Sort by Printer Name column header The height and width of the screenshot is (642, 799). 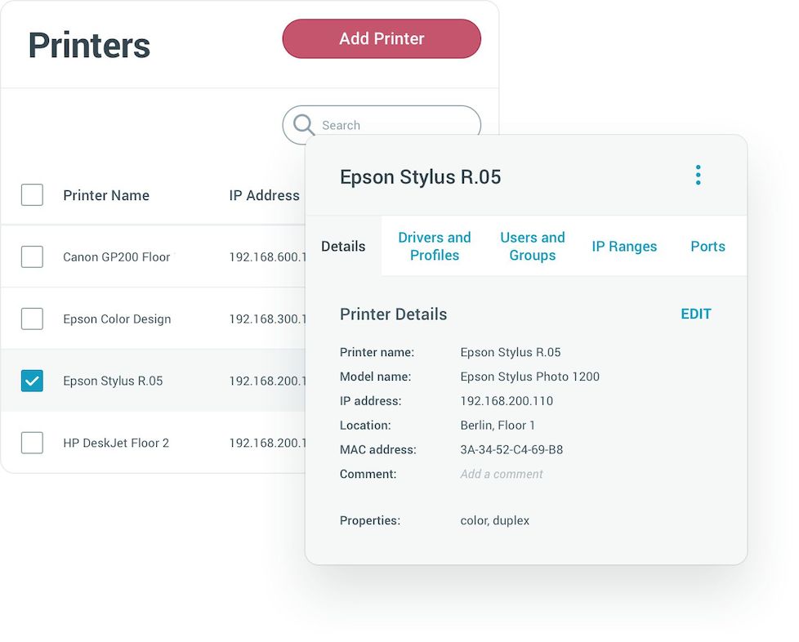point(106,196)
